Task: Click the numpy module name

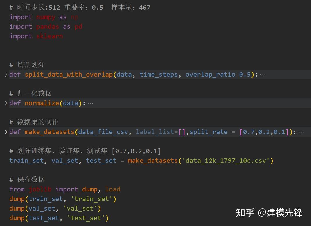Action: (46, 17)
